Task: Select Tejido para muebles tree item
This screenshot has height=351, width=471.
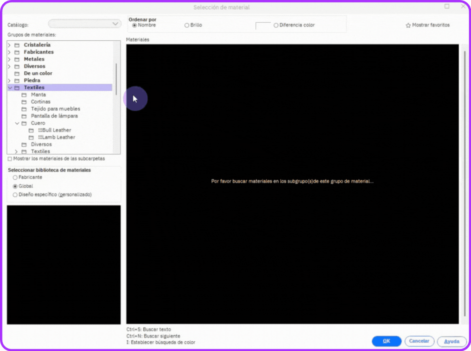Action: click(55, 109)
